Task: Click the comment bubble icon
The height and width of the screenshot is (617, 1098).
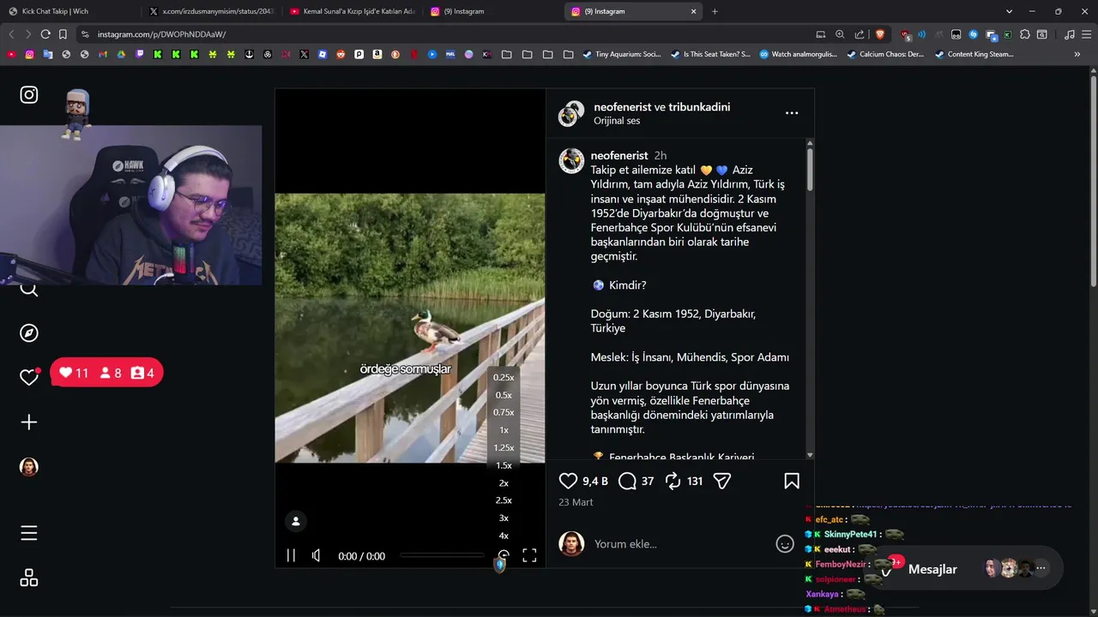Action: [x=627, y=481]
